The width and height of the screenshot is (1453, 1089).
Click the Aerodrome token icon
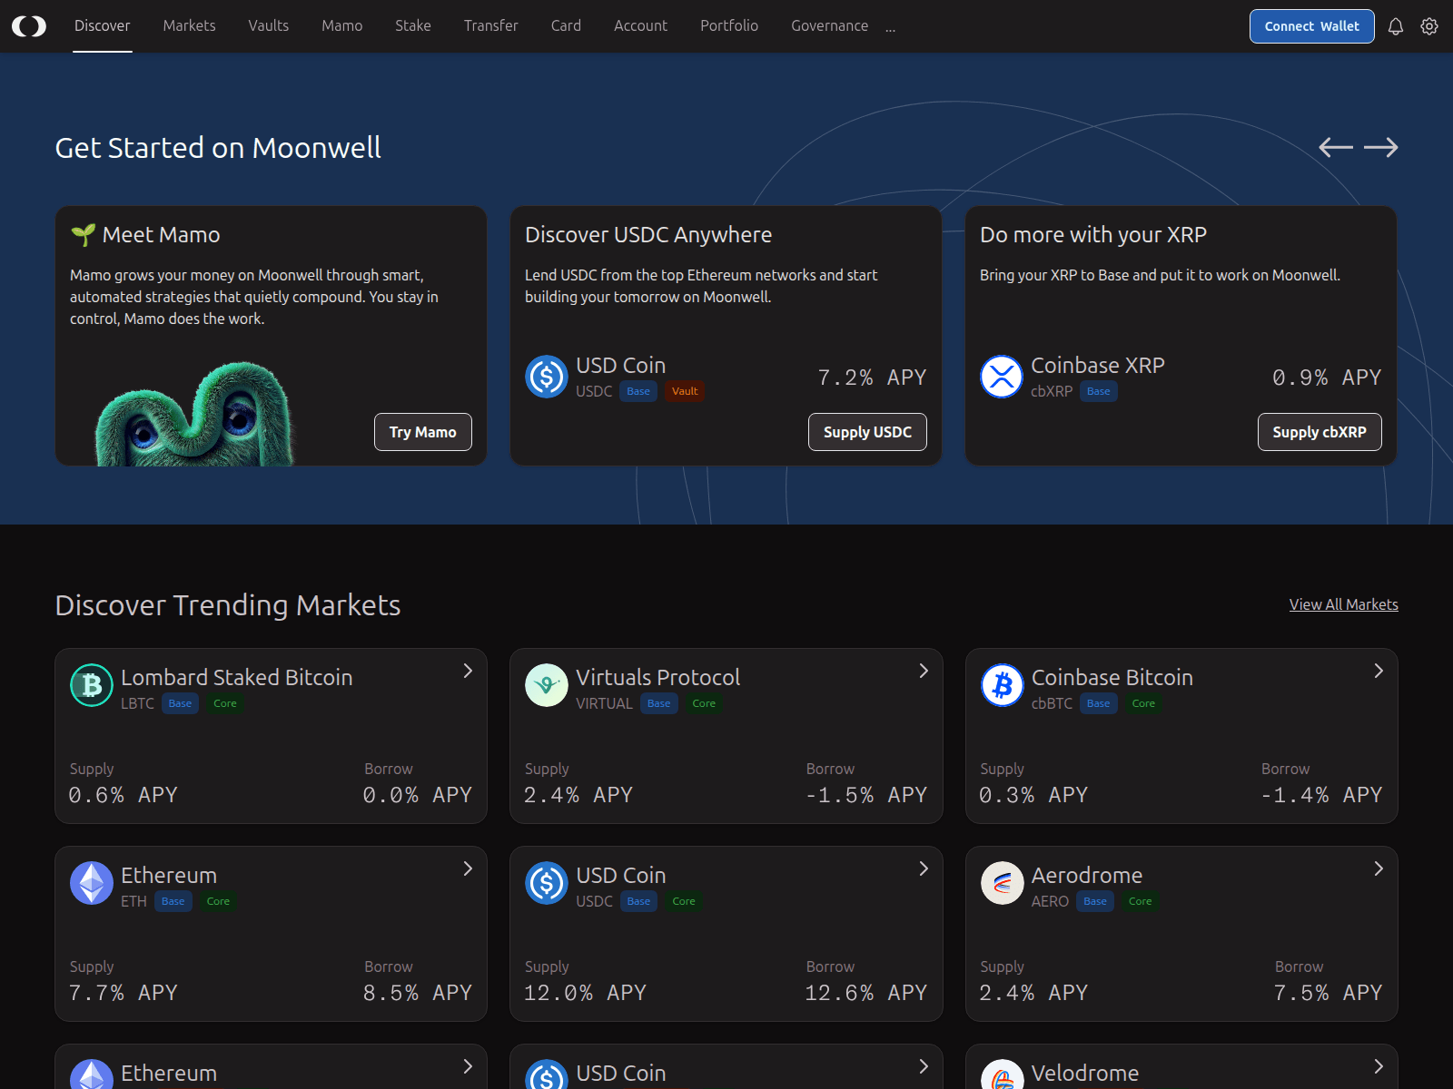(x=1003, y=883)
